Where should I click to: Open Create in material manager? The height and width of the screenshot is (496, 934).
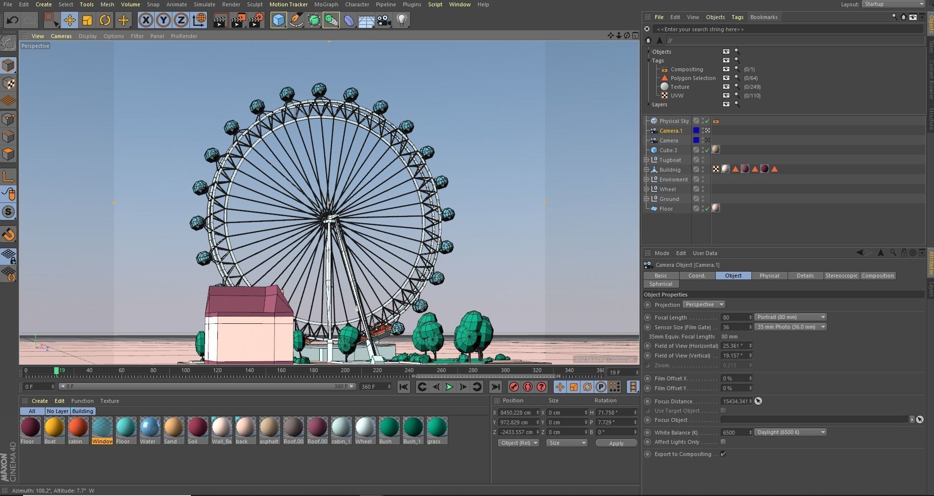pyautogui.click(x=40, y=401)
